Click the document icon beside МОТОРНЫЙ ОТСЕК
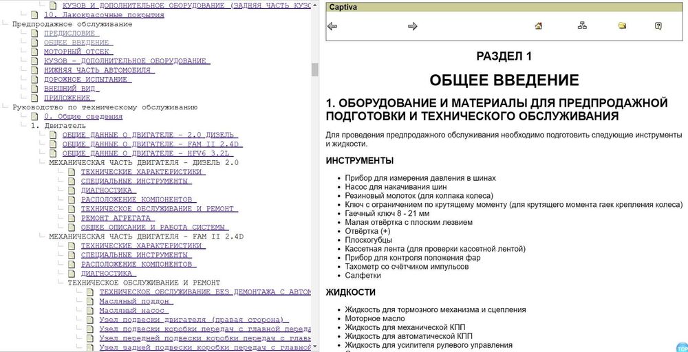 (34, 52)
